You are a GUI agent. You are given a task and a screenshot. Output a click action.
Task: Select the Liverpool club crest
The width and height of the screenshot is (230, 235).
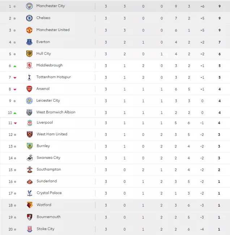click(30, 123)
